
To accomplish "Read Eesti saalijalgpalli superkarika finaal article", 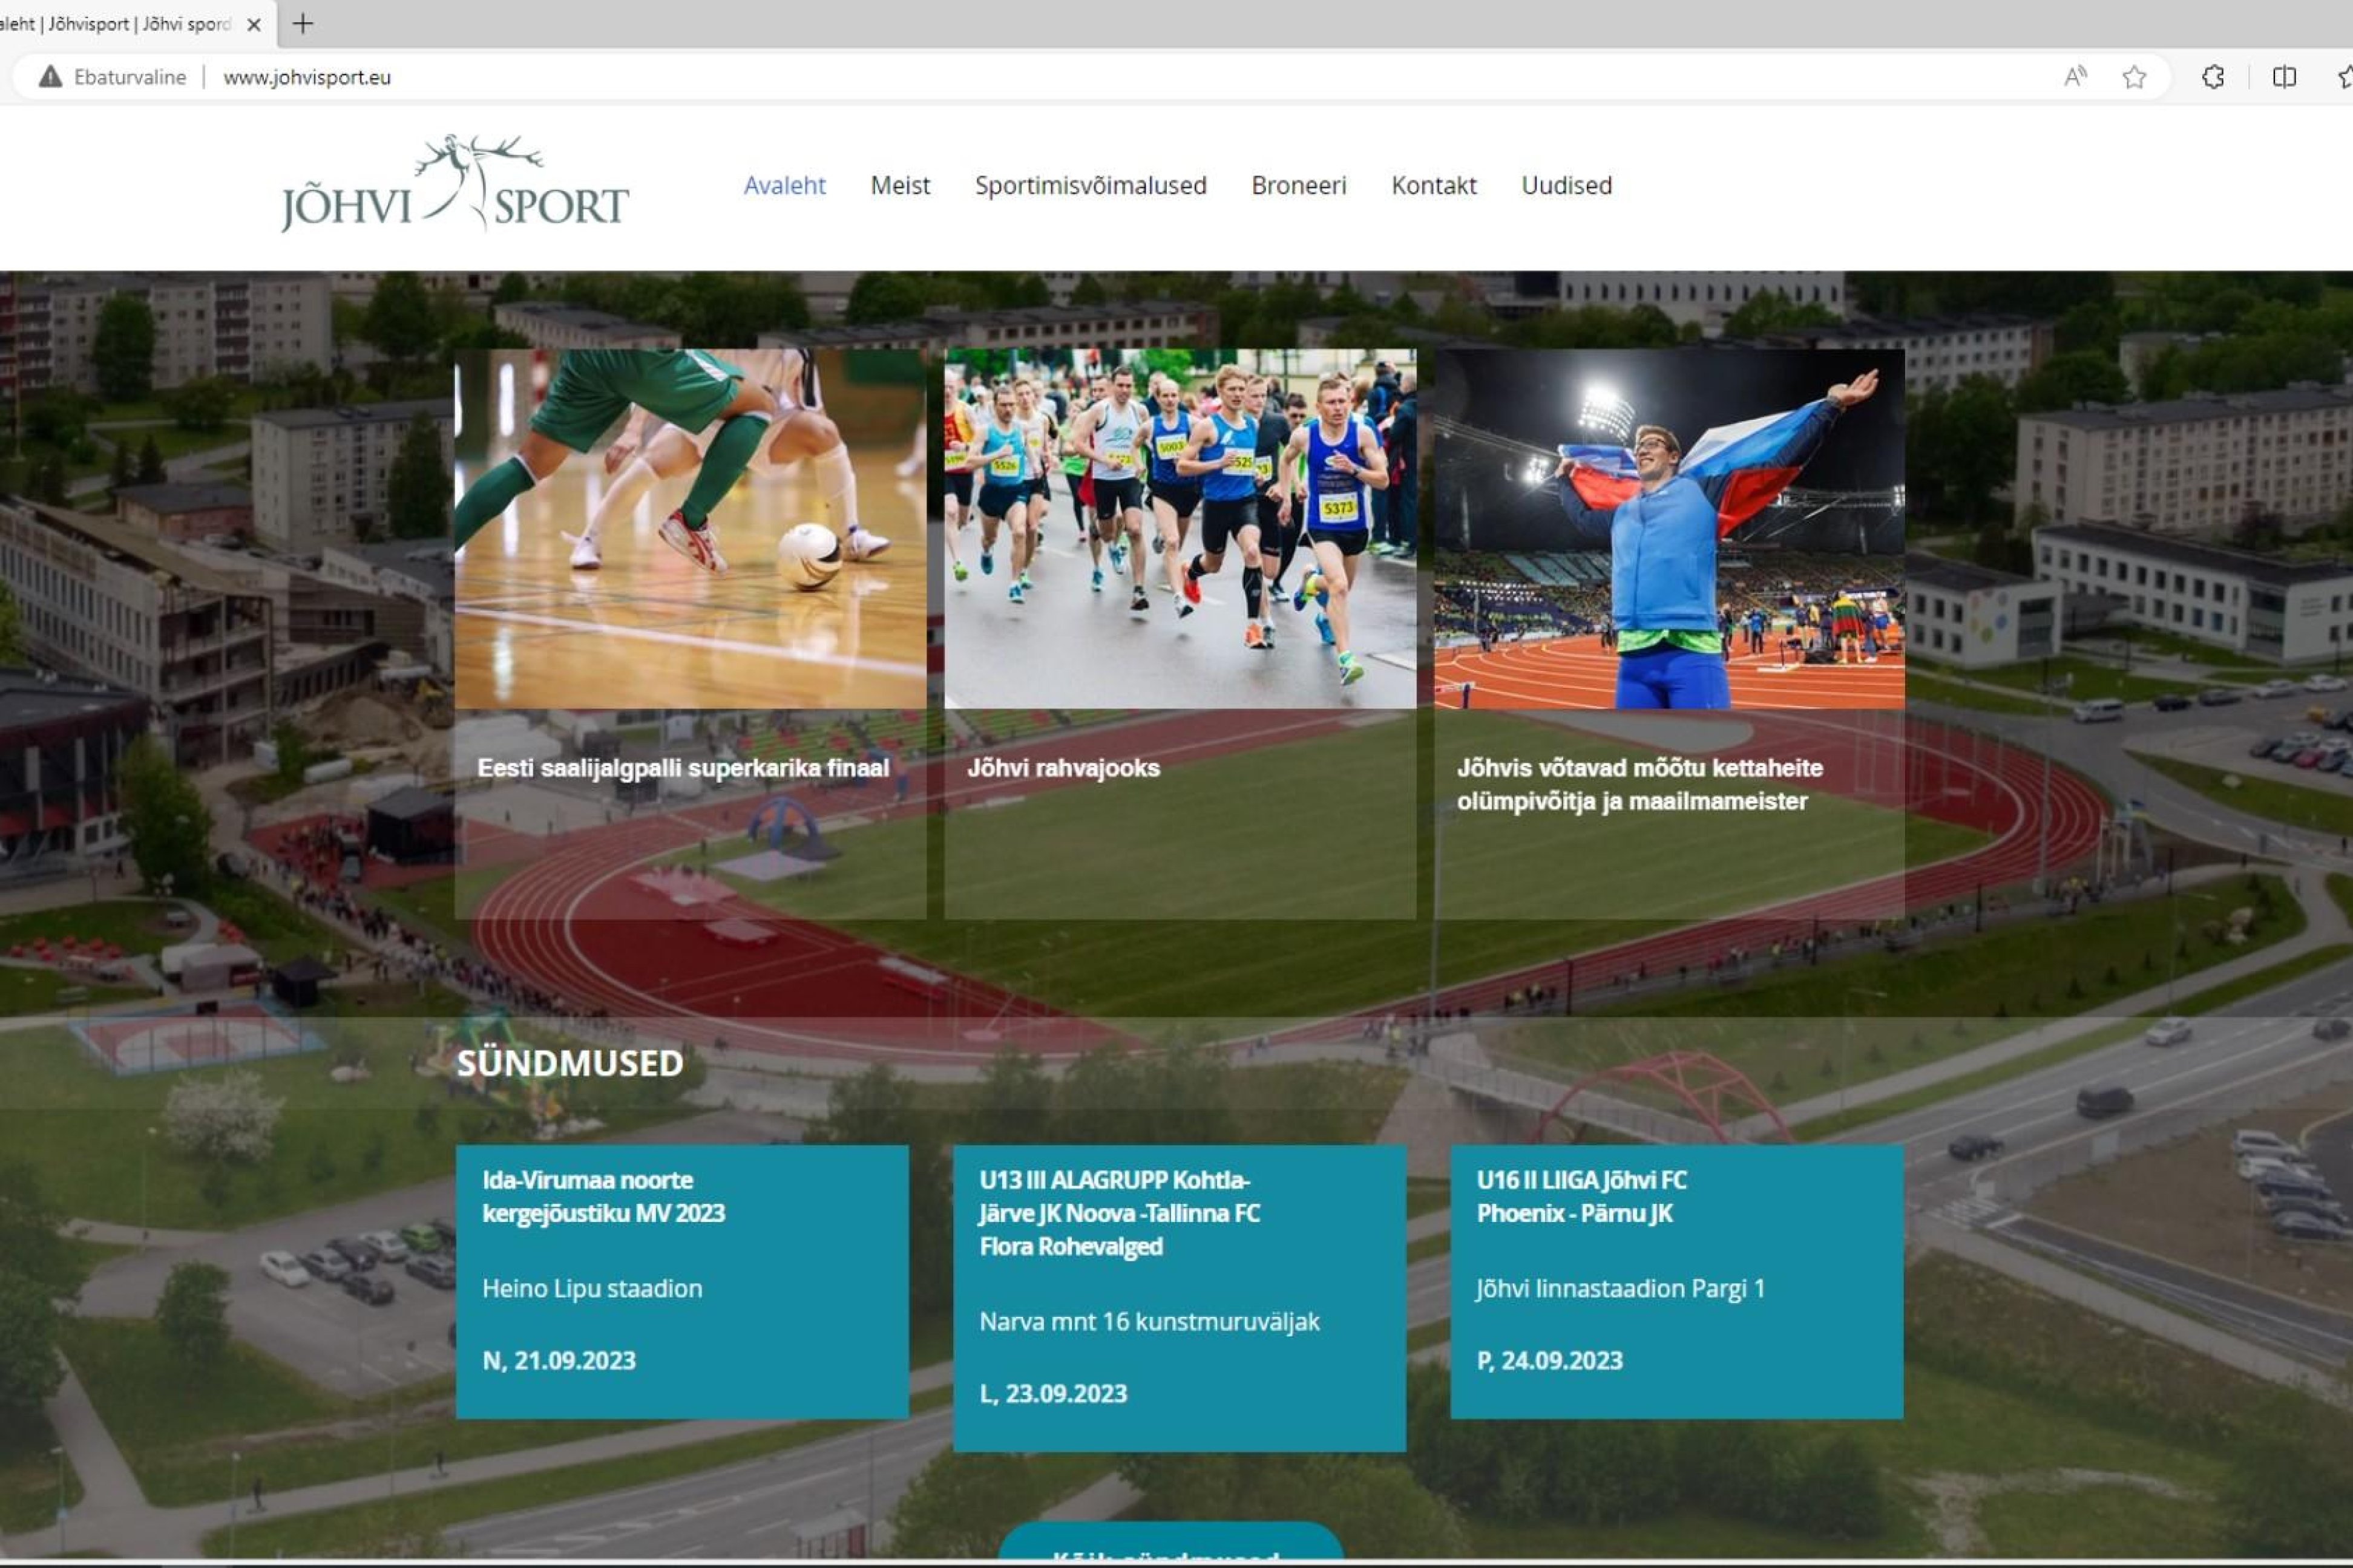I will point(683,768).
